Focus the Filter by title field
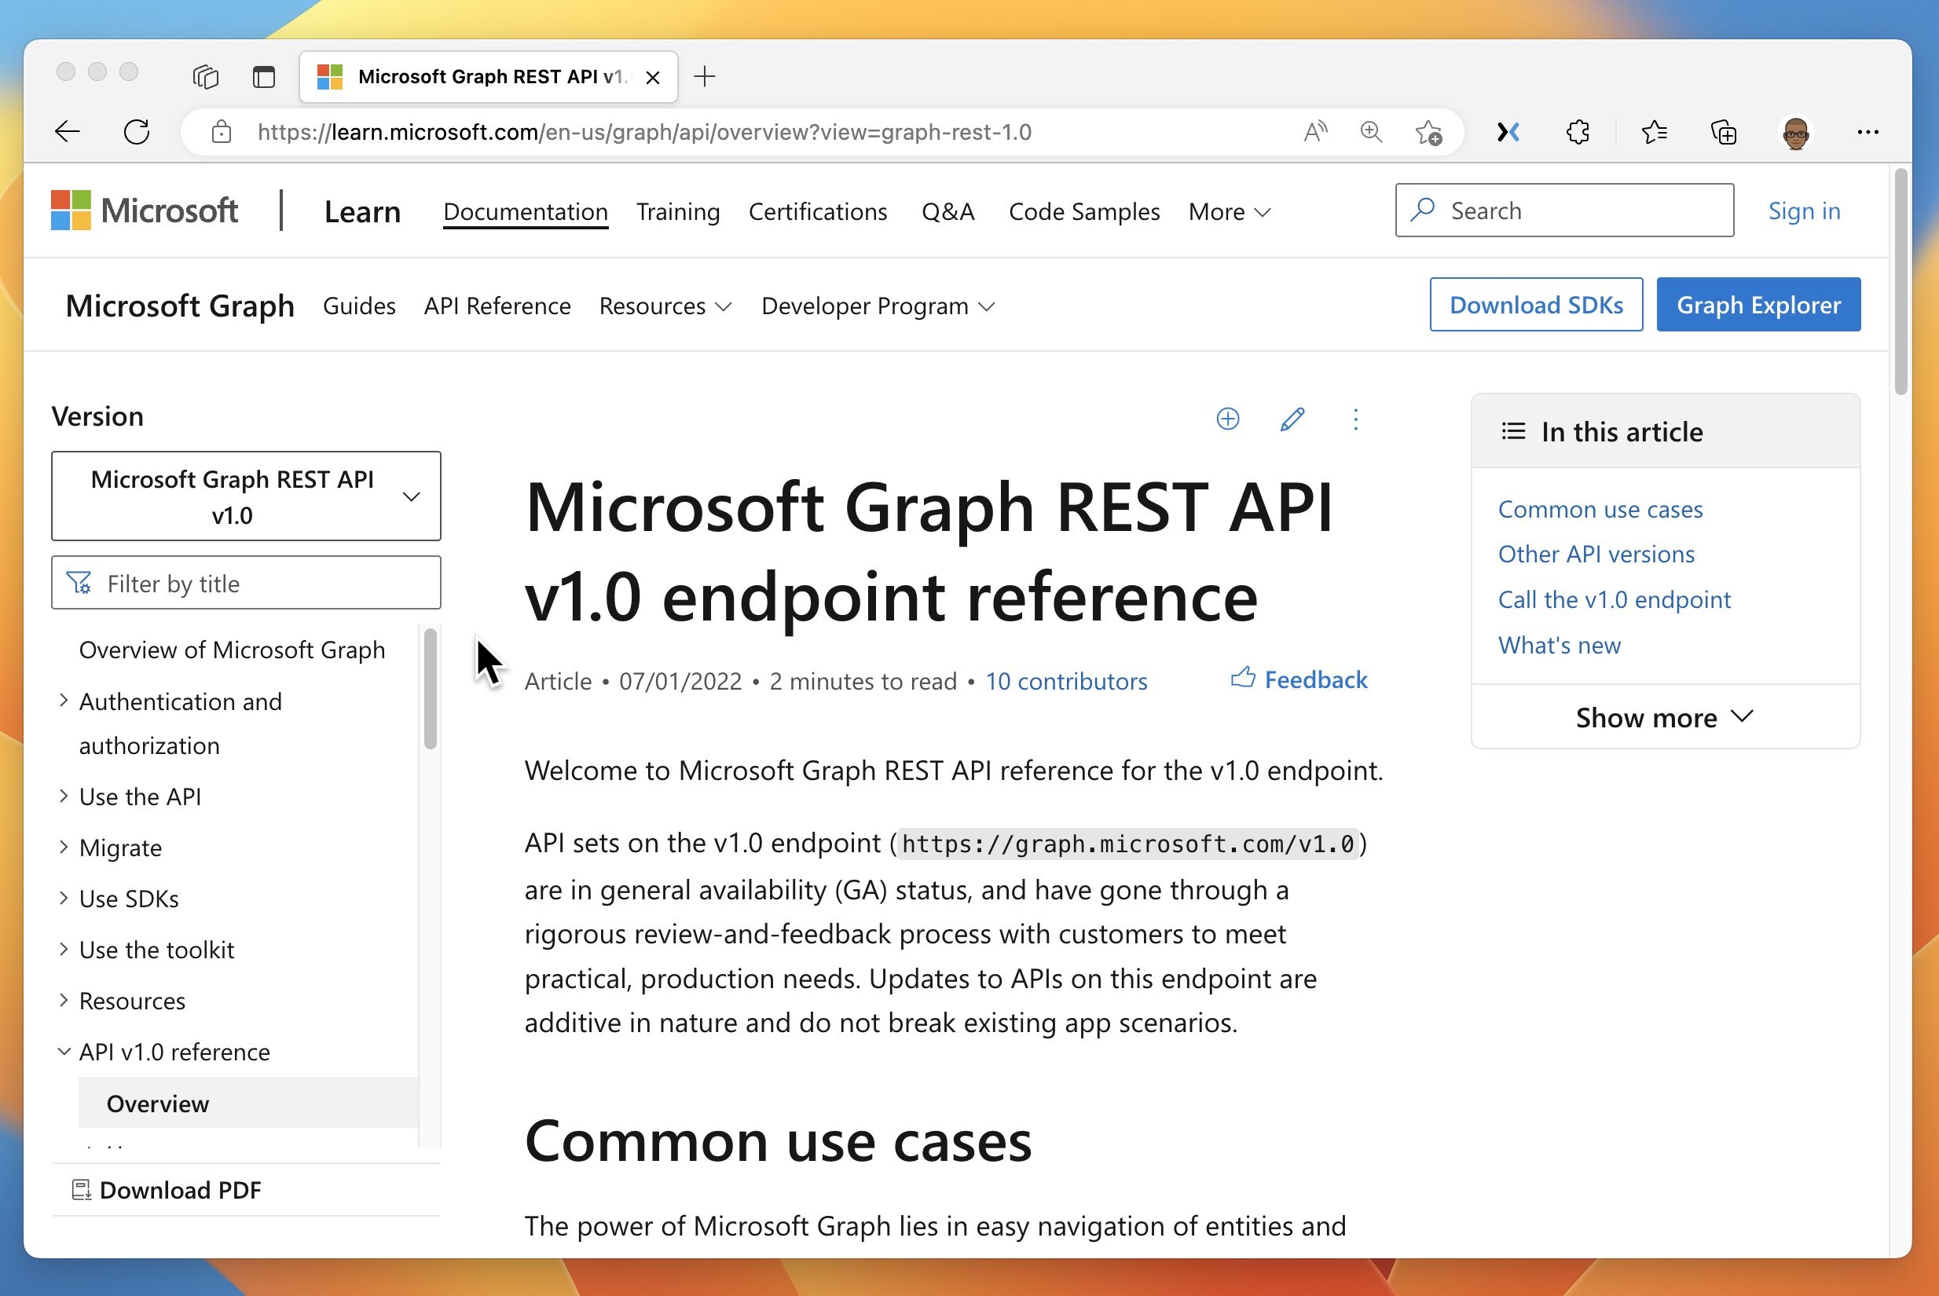 click(246, 583)
